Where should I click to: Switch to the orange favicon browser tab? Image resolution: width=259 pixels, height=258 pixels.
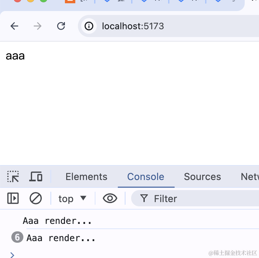pyautogui.click(x=70, y=1)
